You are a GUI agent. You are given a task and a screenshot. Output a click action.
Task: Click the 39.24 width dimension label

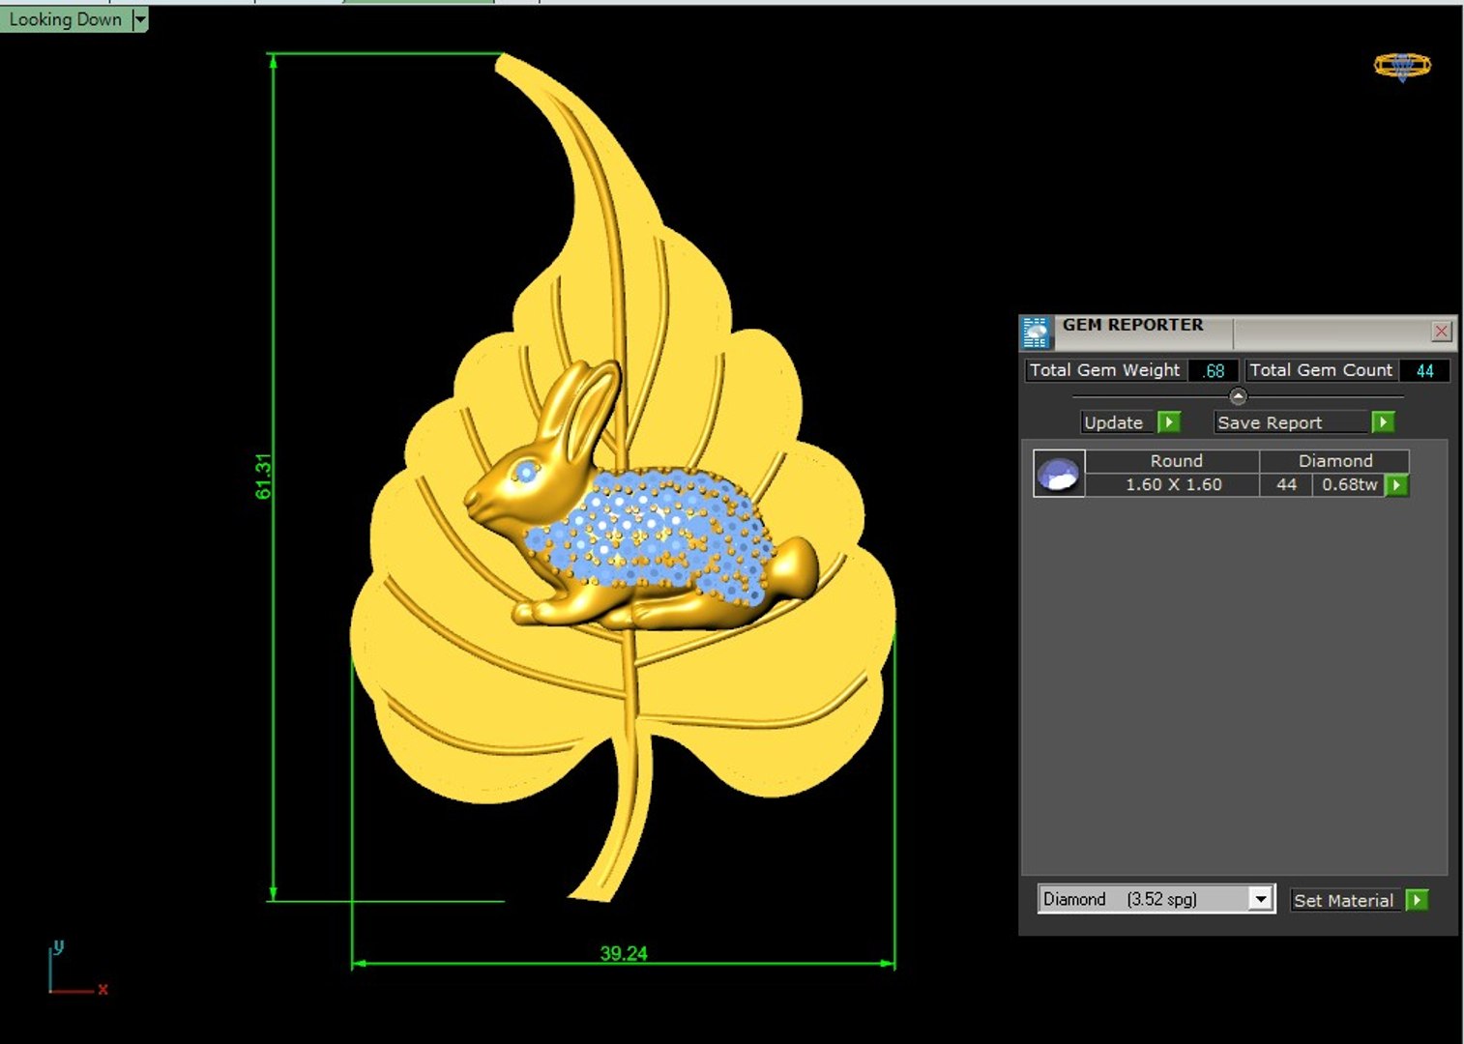pyautogui.click(x=624, y=953)
